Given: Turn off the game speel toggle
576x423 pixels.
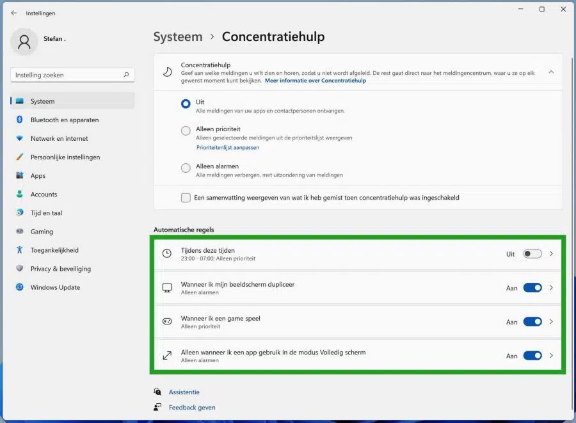Looking at the screenshot, I should click(x=532, y=322).
